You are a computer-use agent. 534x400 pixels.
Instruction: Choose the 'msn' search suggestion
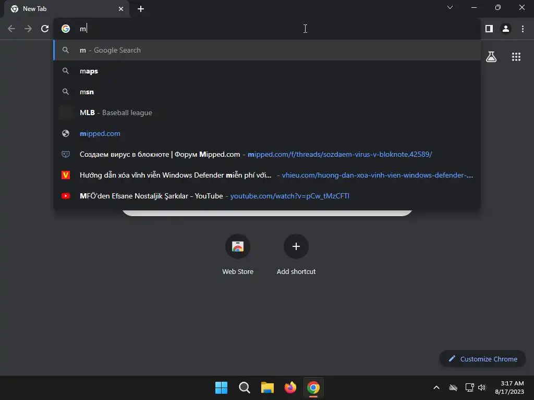point(267,92)
